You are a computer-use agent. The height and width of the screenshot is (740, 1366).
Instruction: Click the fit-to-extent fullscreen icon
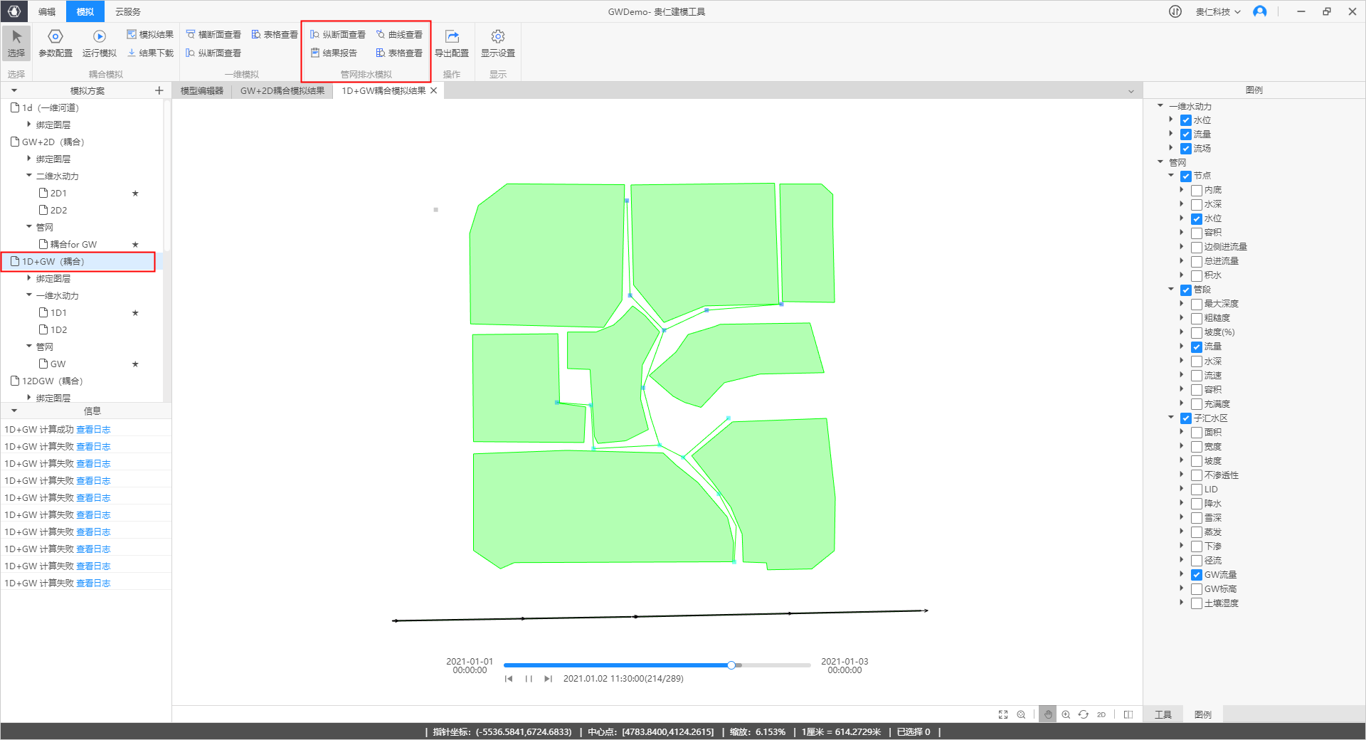pos(1003,714)
